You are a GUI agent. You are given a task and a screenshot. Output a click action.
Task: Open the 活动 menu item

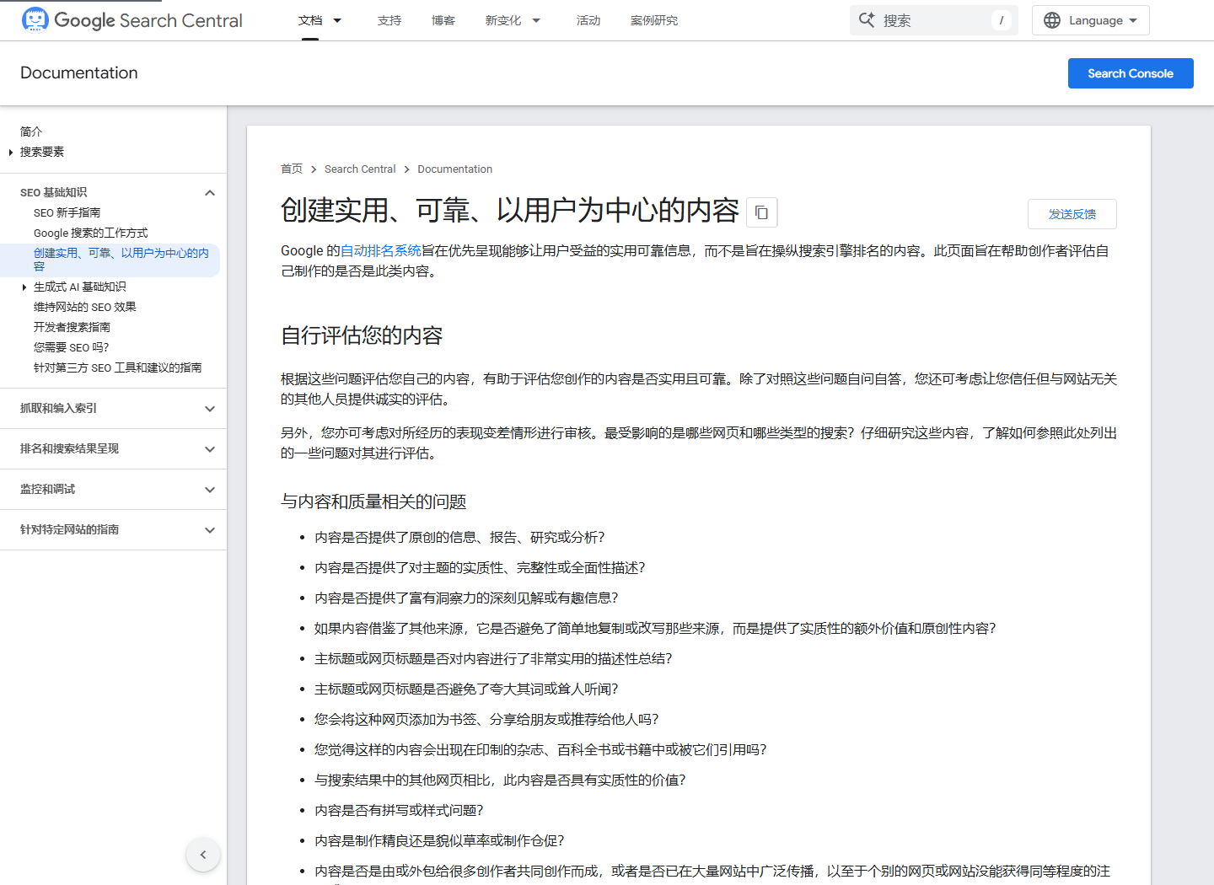click(588, 20)
